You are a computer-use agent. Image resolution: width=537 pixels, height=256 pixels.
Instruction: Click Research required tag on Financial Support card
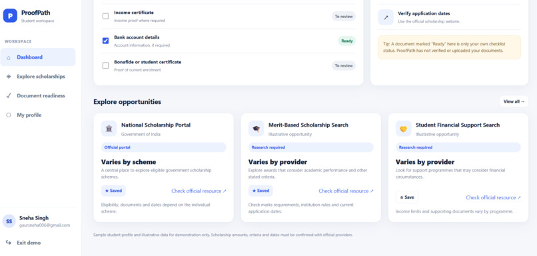click(458, 147)
